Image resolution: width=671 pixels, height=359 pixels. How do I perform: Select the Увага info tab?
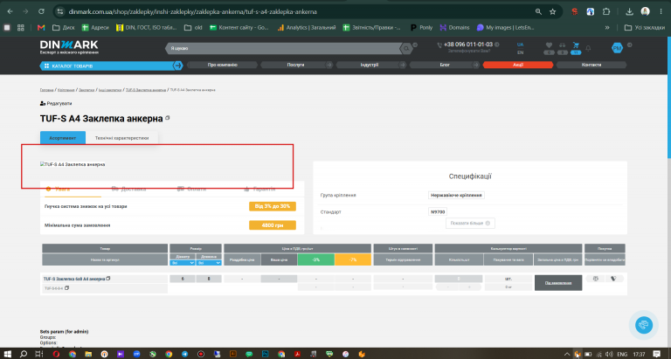pos(59,189)
